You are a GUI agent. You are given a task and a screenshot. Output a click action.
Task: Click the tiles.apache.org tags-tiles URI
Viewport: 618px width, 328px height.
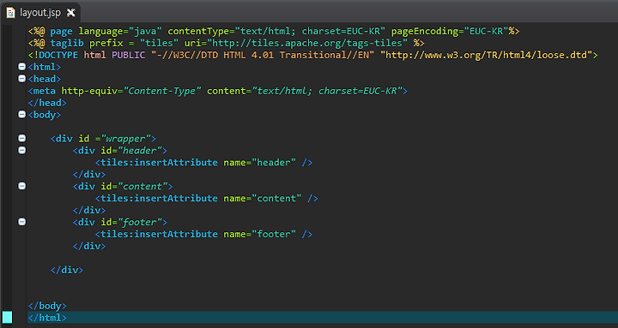click(x=307, y=43)
